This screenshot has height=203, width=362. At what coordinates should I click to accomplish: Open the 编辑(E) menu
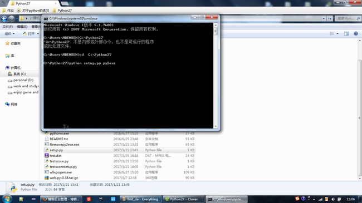[x=22, y=27]
